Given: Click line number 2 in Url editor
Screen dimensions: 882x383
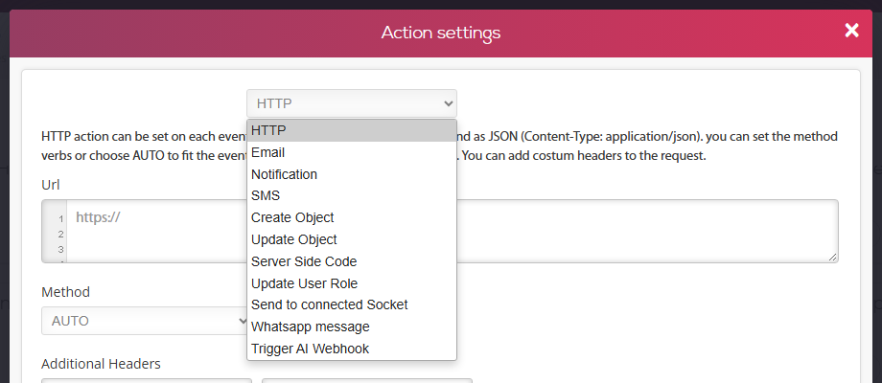Looking at the screenshot, I should click(x=60, y=235).
